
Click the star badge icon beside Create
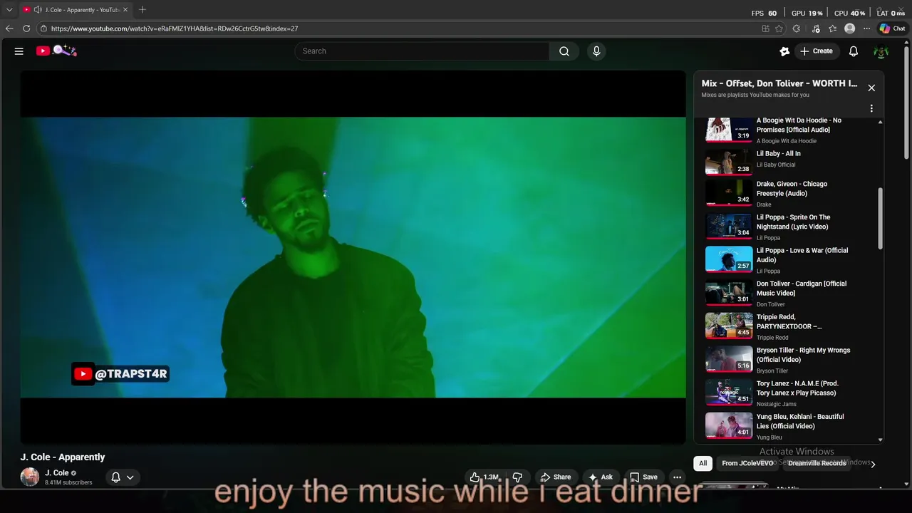point(784,51)
